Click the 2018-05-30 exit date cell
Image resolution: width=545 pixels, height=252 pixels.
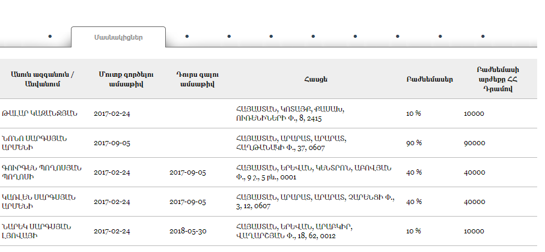pyautogui.click(x=188, y=231)
